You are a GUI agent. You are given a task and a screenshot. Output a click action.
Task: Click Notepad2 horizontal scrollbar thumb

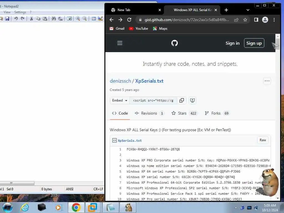point(17,183)
